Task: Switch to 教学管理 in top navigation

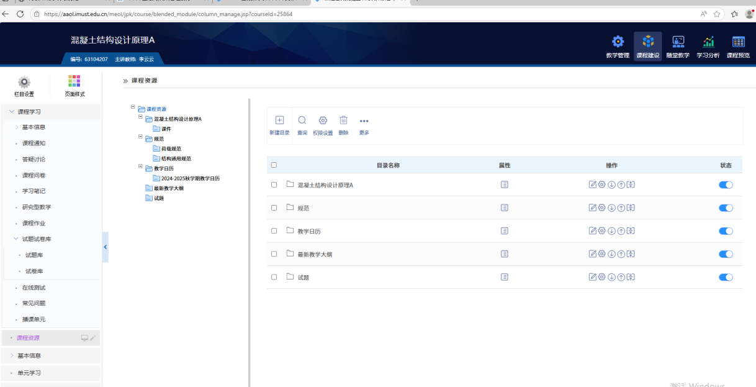Action: click(618, 47)
